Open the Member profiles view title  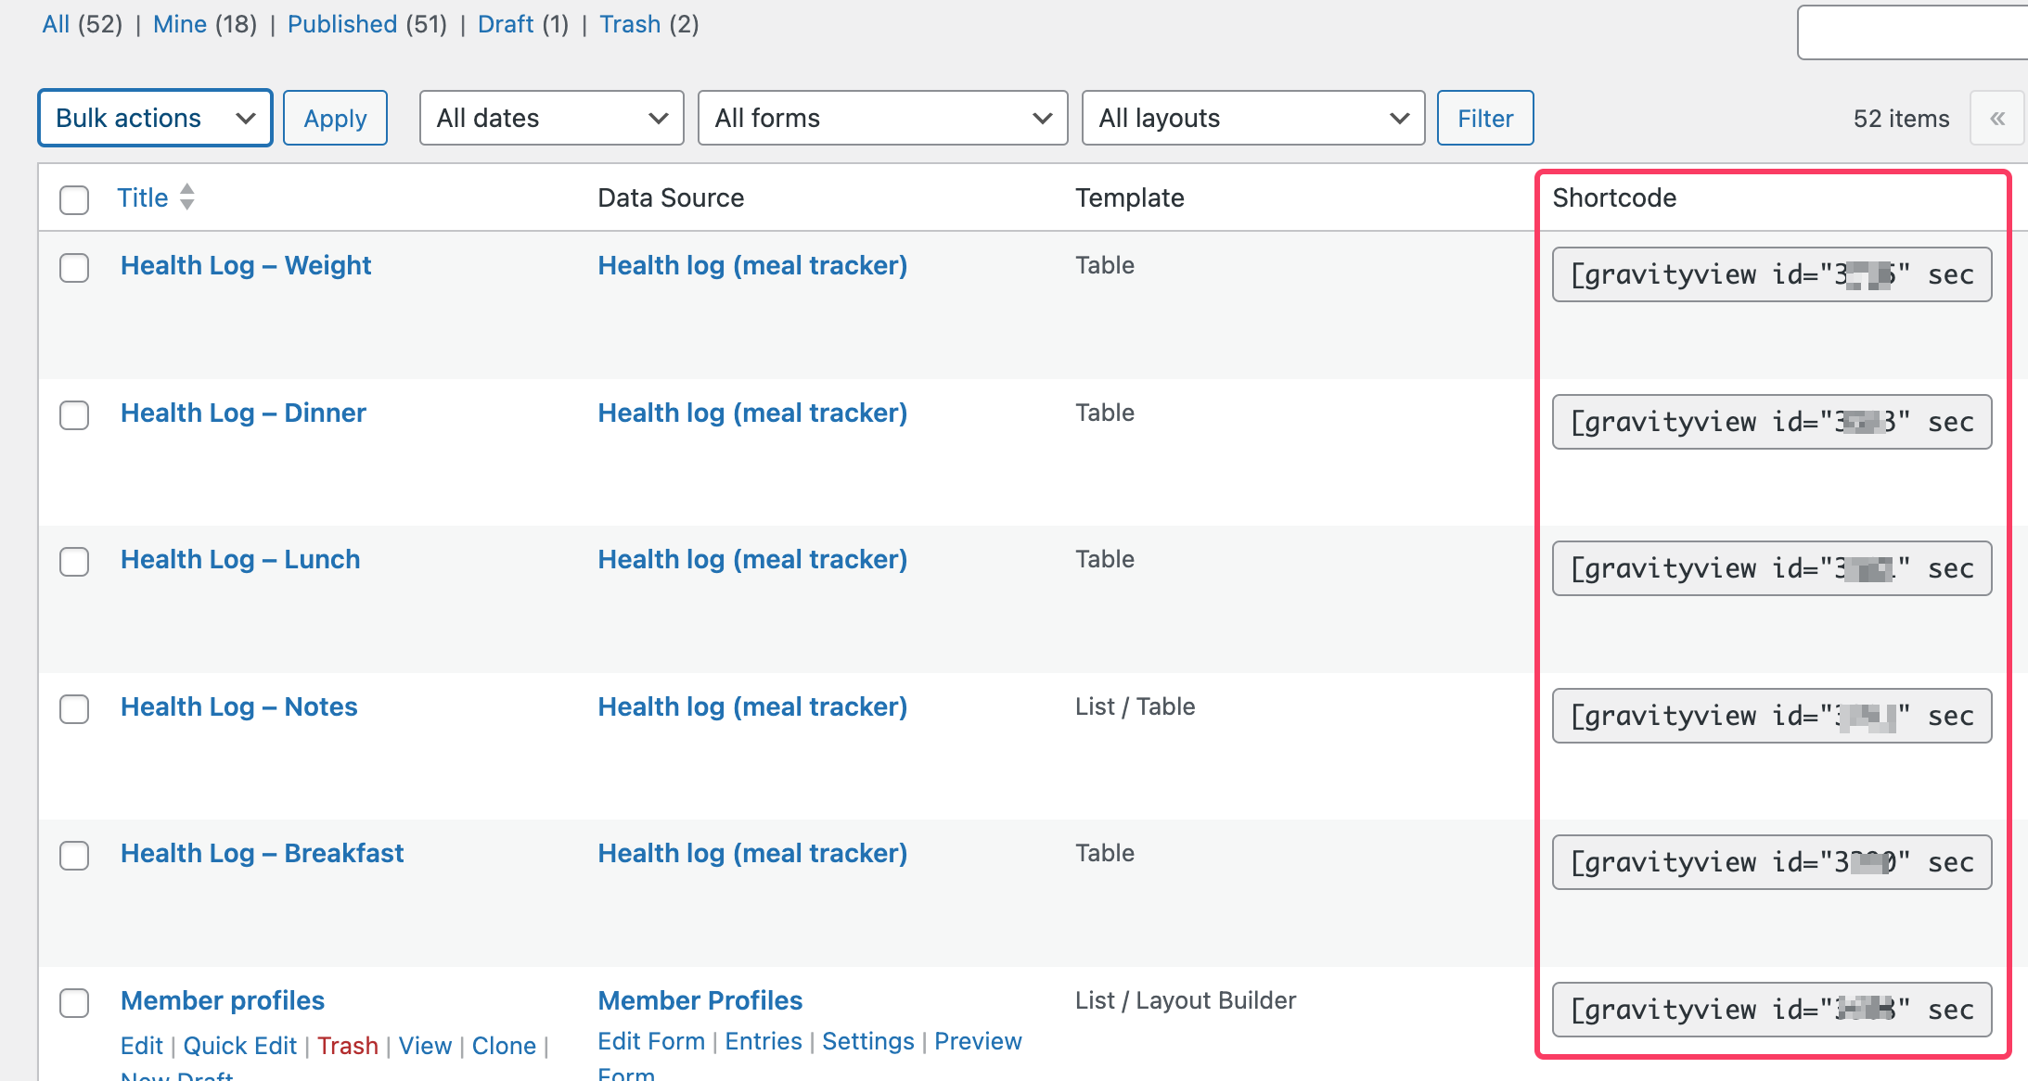223,1000
